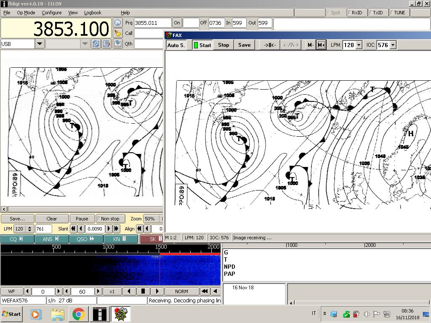431x323 pixels.
Task: Click the NORM speed button
Action: click(x=182, y=291)
